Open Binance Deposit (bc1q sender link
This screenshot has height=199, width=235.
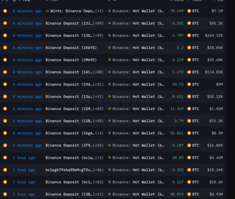[70, 158]
